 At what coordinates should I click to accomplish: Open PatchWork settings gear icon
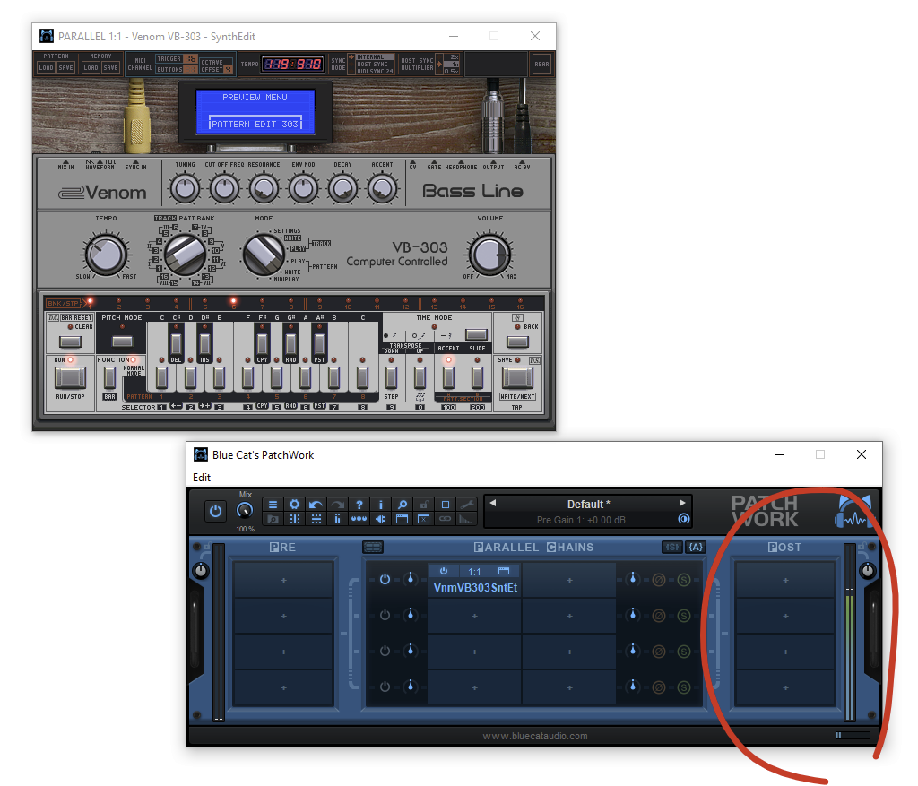(294, 505)
